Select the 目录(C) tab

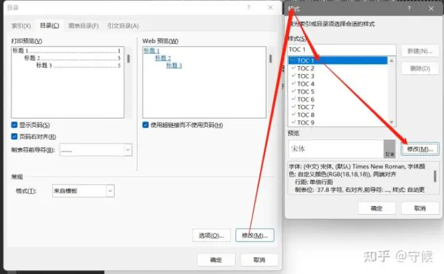pos(50,26)
